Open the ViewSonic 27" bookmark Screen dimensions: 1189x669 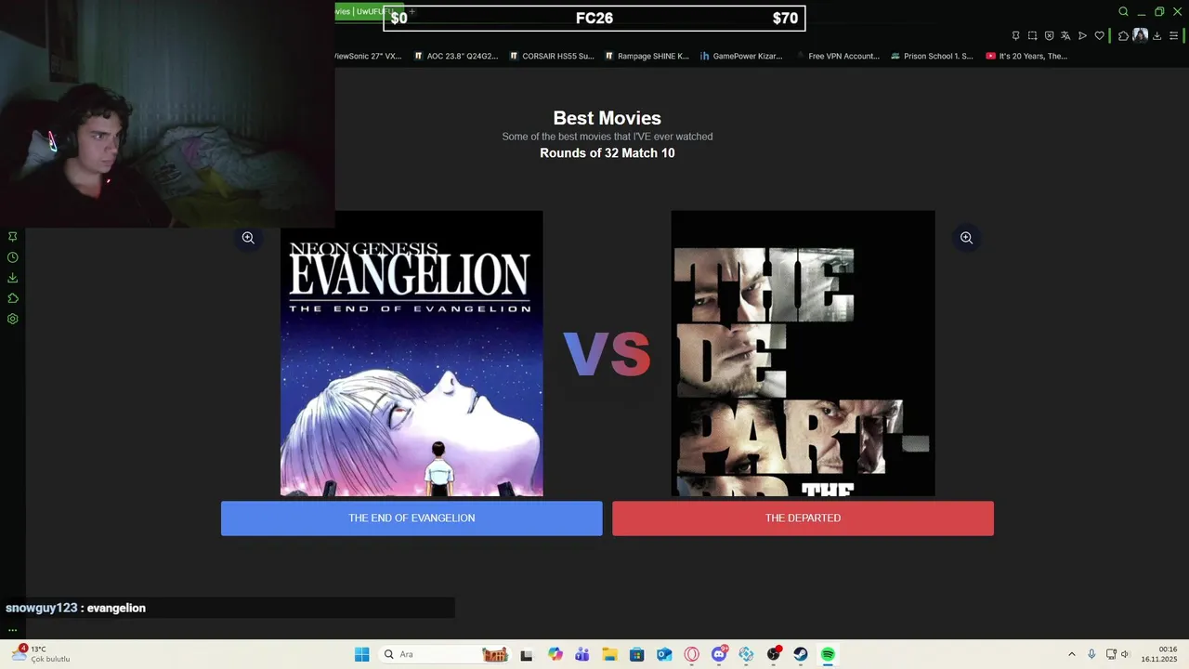pos(368,56)
